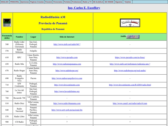
Task: Visit the radioevangeliovivo.com link
Action: coord(67,78)
